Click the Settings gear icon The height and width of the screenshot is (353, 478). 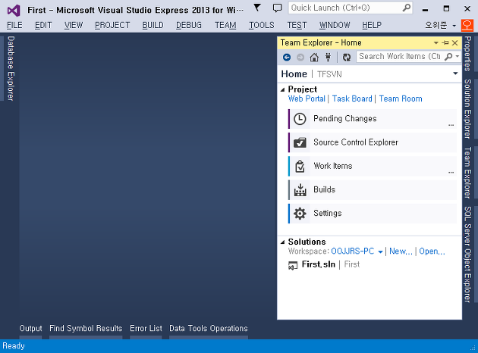tap(300, 214)
